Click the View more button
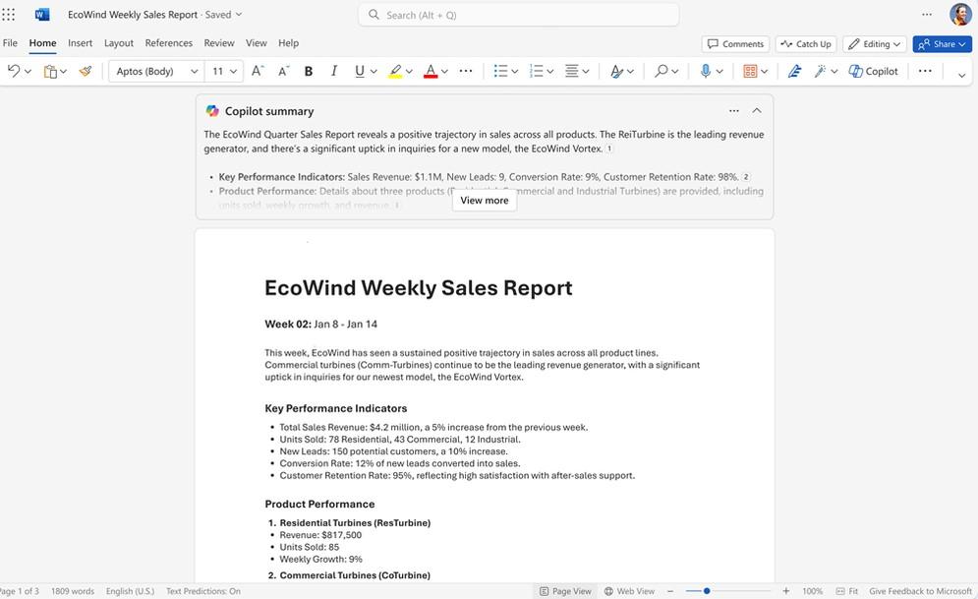The width and height of the screenshot is (978, 599). tap(485, 201)
